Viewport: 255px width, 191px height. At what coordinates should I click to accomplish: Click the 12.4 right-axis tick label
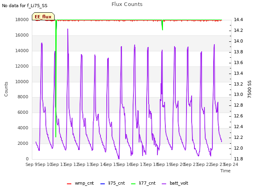coord(238,127)
